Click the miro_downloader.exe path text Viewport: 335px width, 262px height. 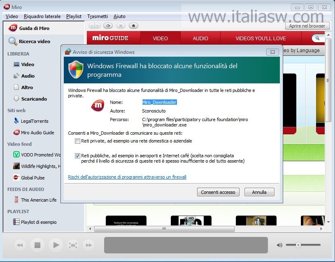(x=165, y=125)
